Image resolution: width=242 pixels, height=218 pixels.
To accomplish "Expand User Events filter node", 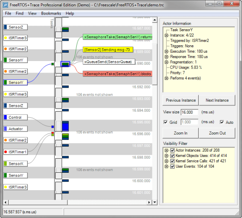I will pos(166,167).
